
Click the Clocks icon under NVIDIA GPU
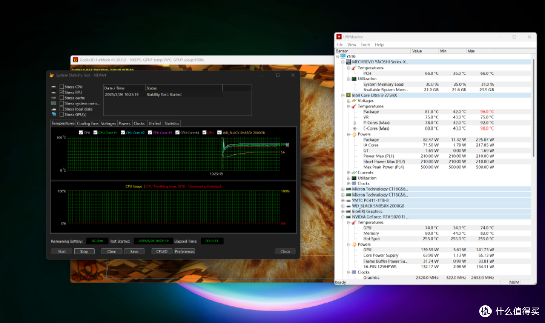pyautogui.click(x=354, y=272)
